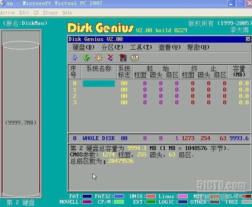Click the N new partition toolbar icon
The height and width of the screenshot is (207, 252).
pyautogui.click(x=75, y=58)
